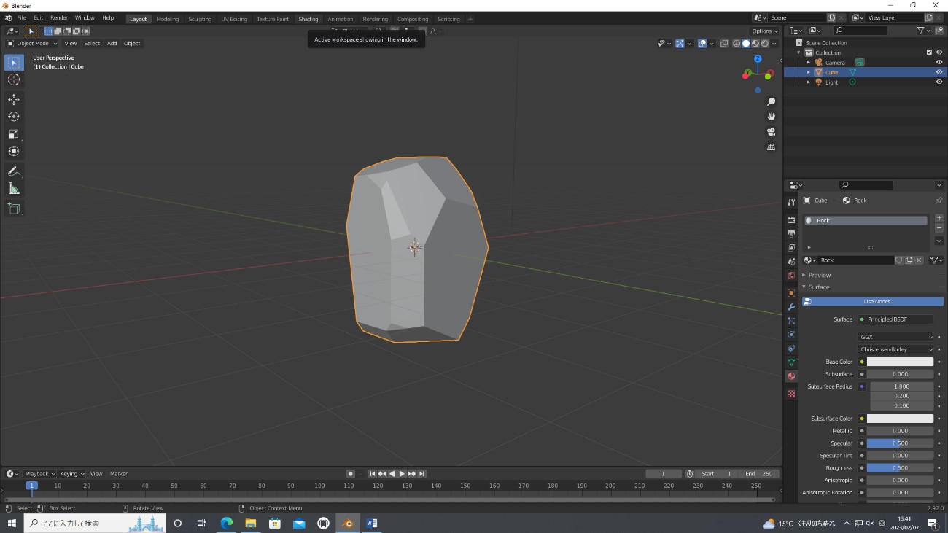Open the Tool properties tab

pyautogui.click(x=791, y=203)
